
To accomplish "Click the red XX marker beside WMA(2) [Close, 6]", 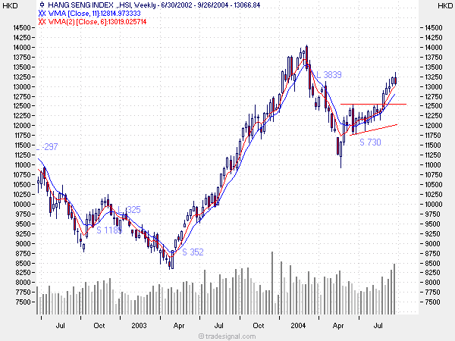I will coord(42,22).
